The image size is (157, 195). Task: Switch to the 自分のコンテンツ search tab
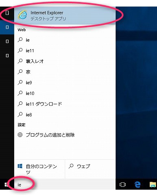[39, 169]
